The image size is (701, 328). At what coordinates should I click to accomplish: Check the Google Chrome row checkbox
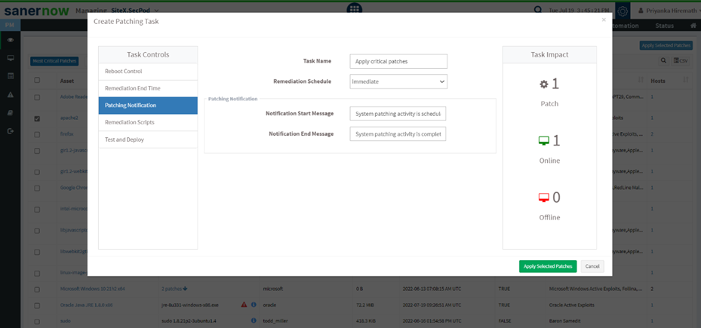pyautogui.click(x=37, y=189)
